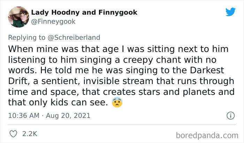Like the tweet with the heart icon

tap(13, 134)
